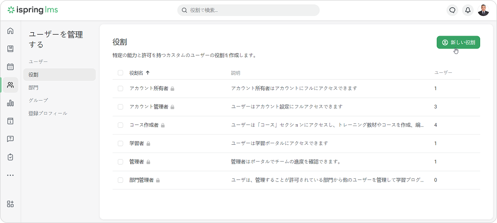
Task: Open the notifications bell icon
Action: [x=467, y=10]
